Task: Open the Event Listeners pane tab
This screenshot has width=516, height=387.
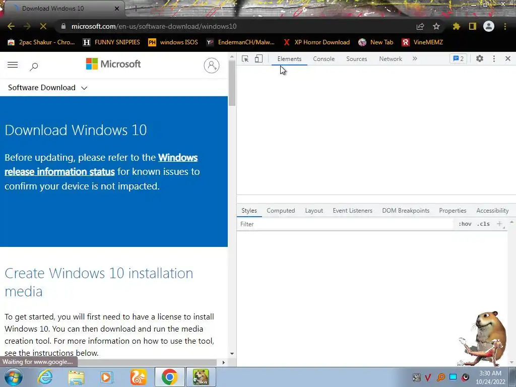Action: click(x=352, y=211)
